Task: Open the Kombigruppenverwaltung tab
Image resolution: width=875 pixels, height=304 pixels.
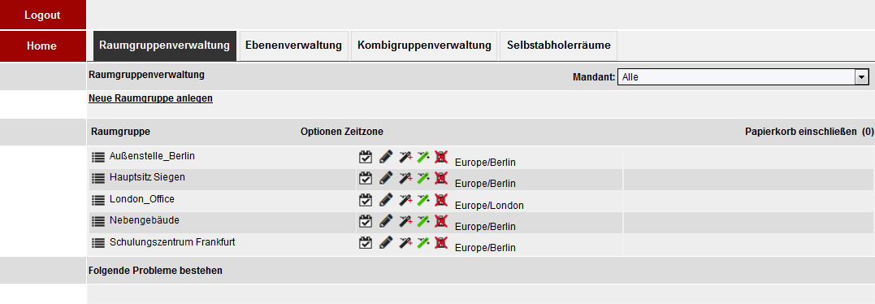Action: 424,46
